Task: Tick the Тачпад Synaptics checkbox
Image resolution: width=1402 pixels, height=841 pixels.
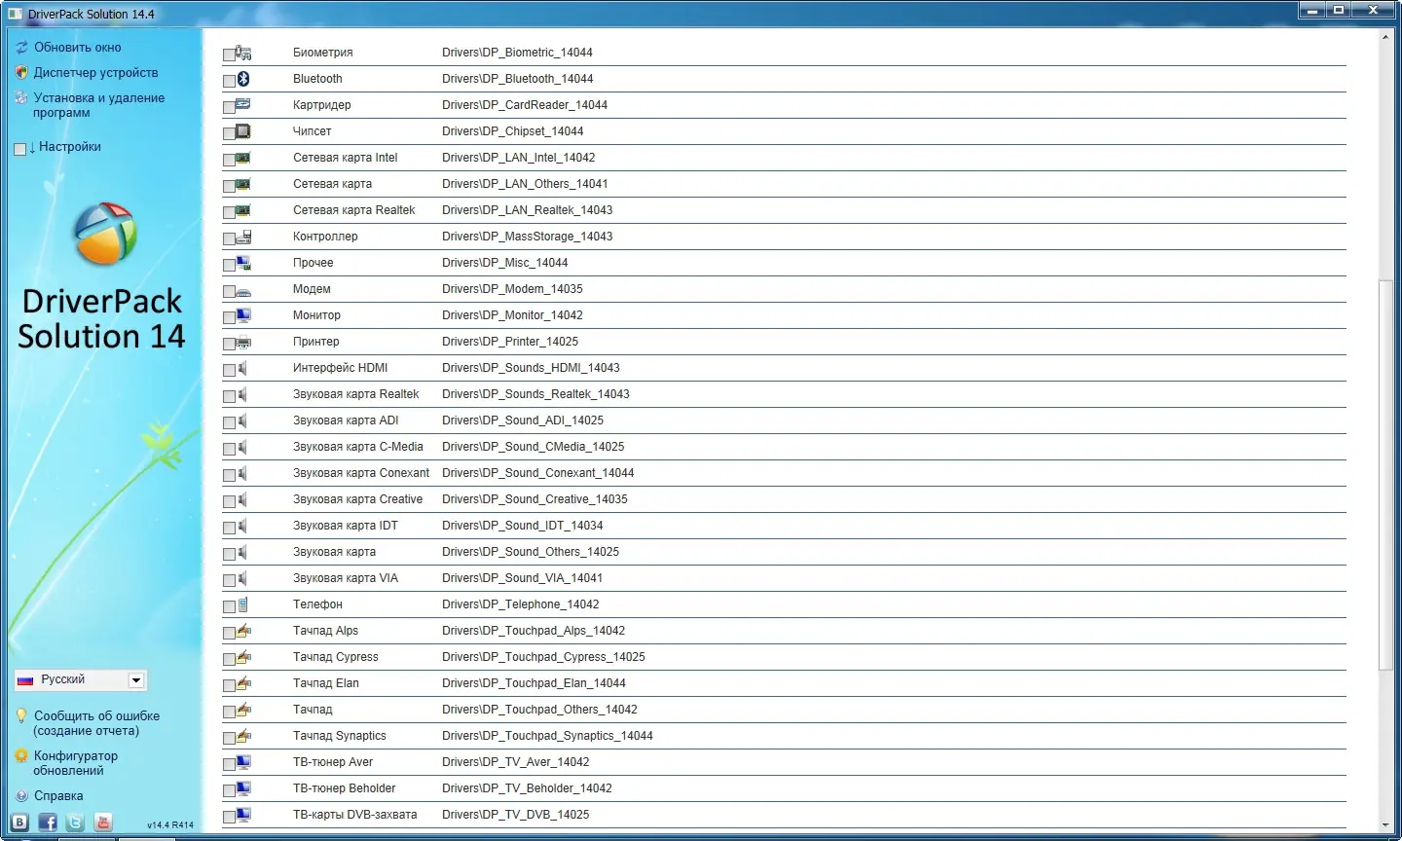Action: (229, 738)
